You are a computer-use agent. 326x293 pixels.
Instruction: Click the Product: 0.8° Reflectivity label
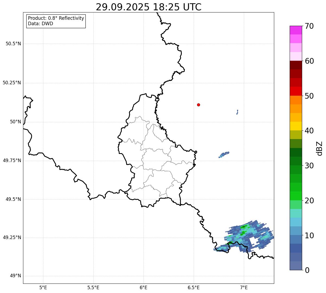point(56,18)
